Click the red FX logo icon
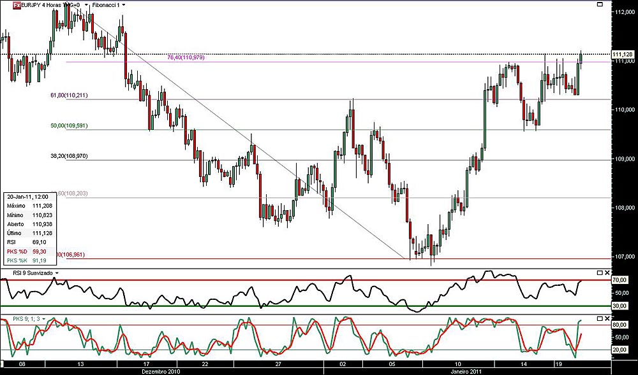The height and width of the screenshot is (375, 638). [16, 5]
